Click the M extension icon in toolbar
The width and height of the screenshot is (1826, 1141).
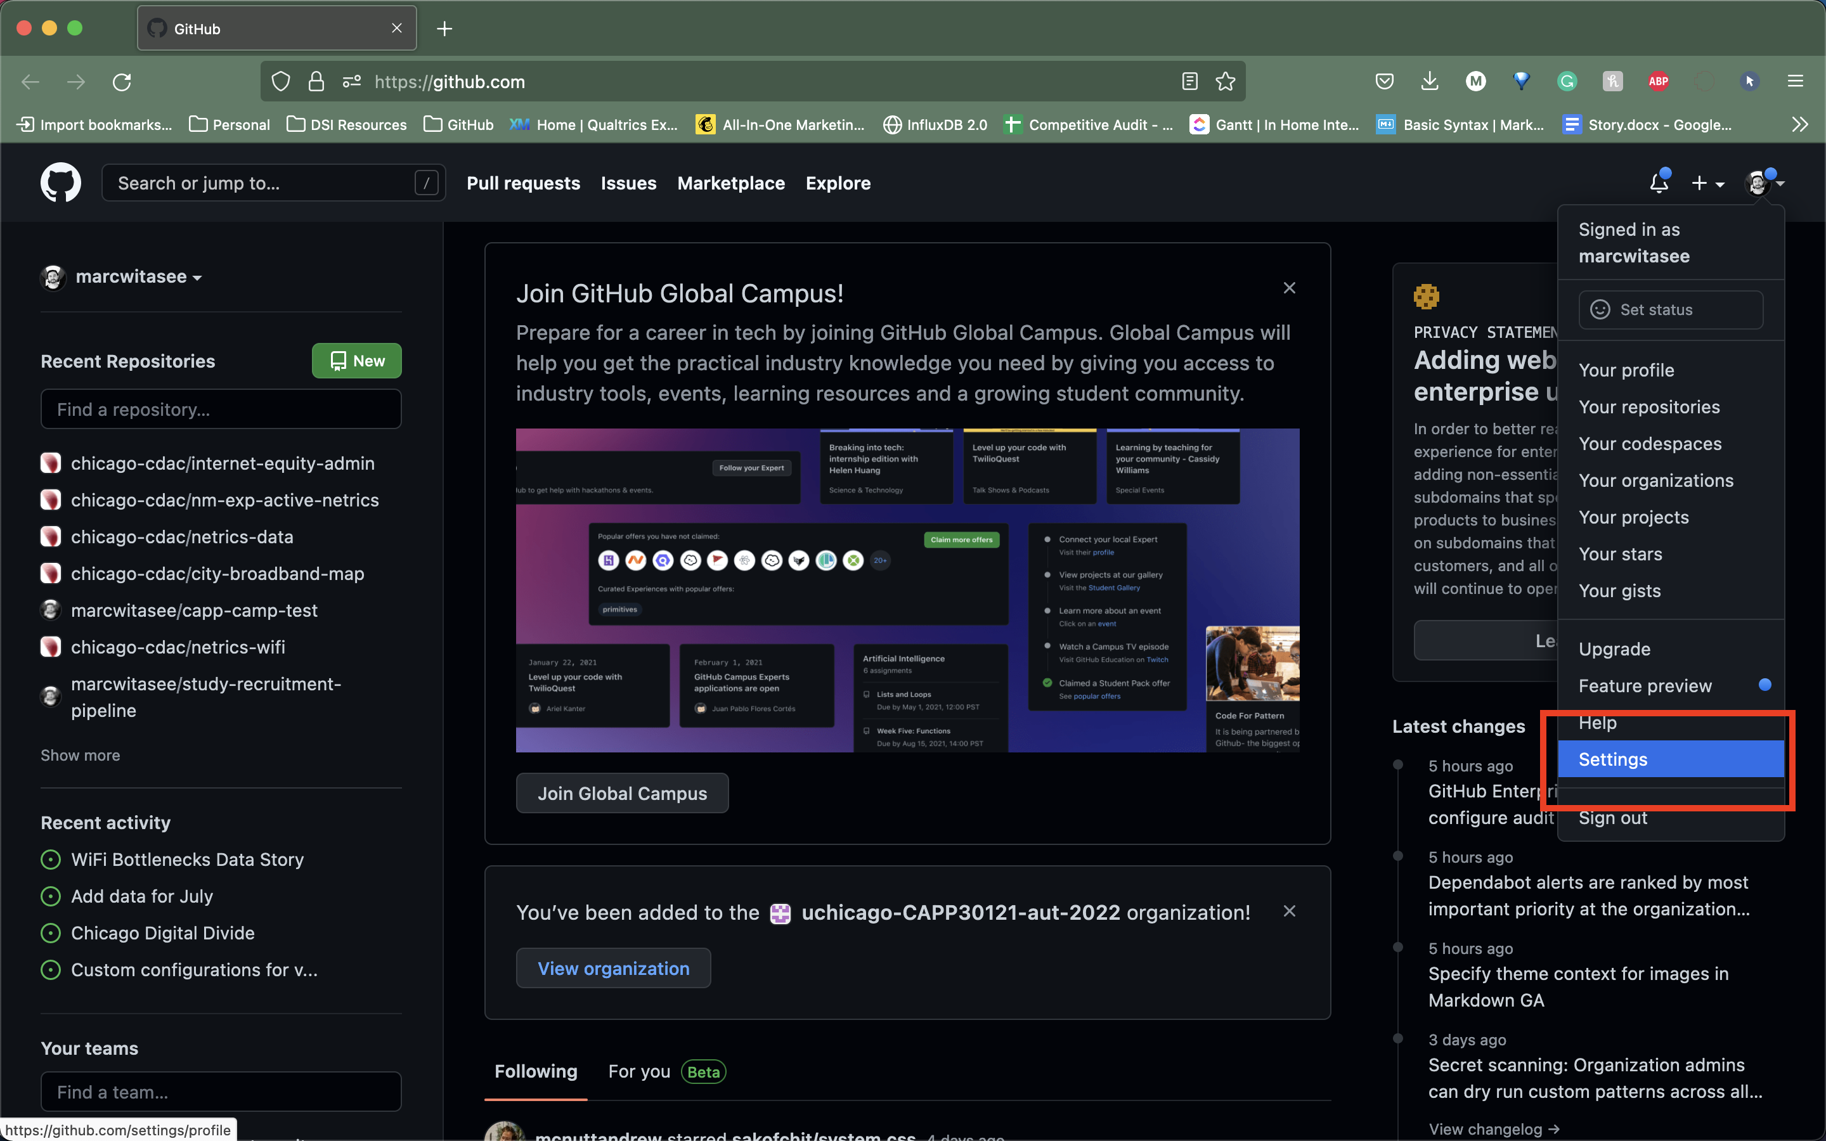[1475, 82]
